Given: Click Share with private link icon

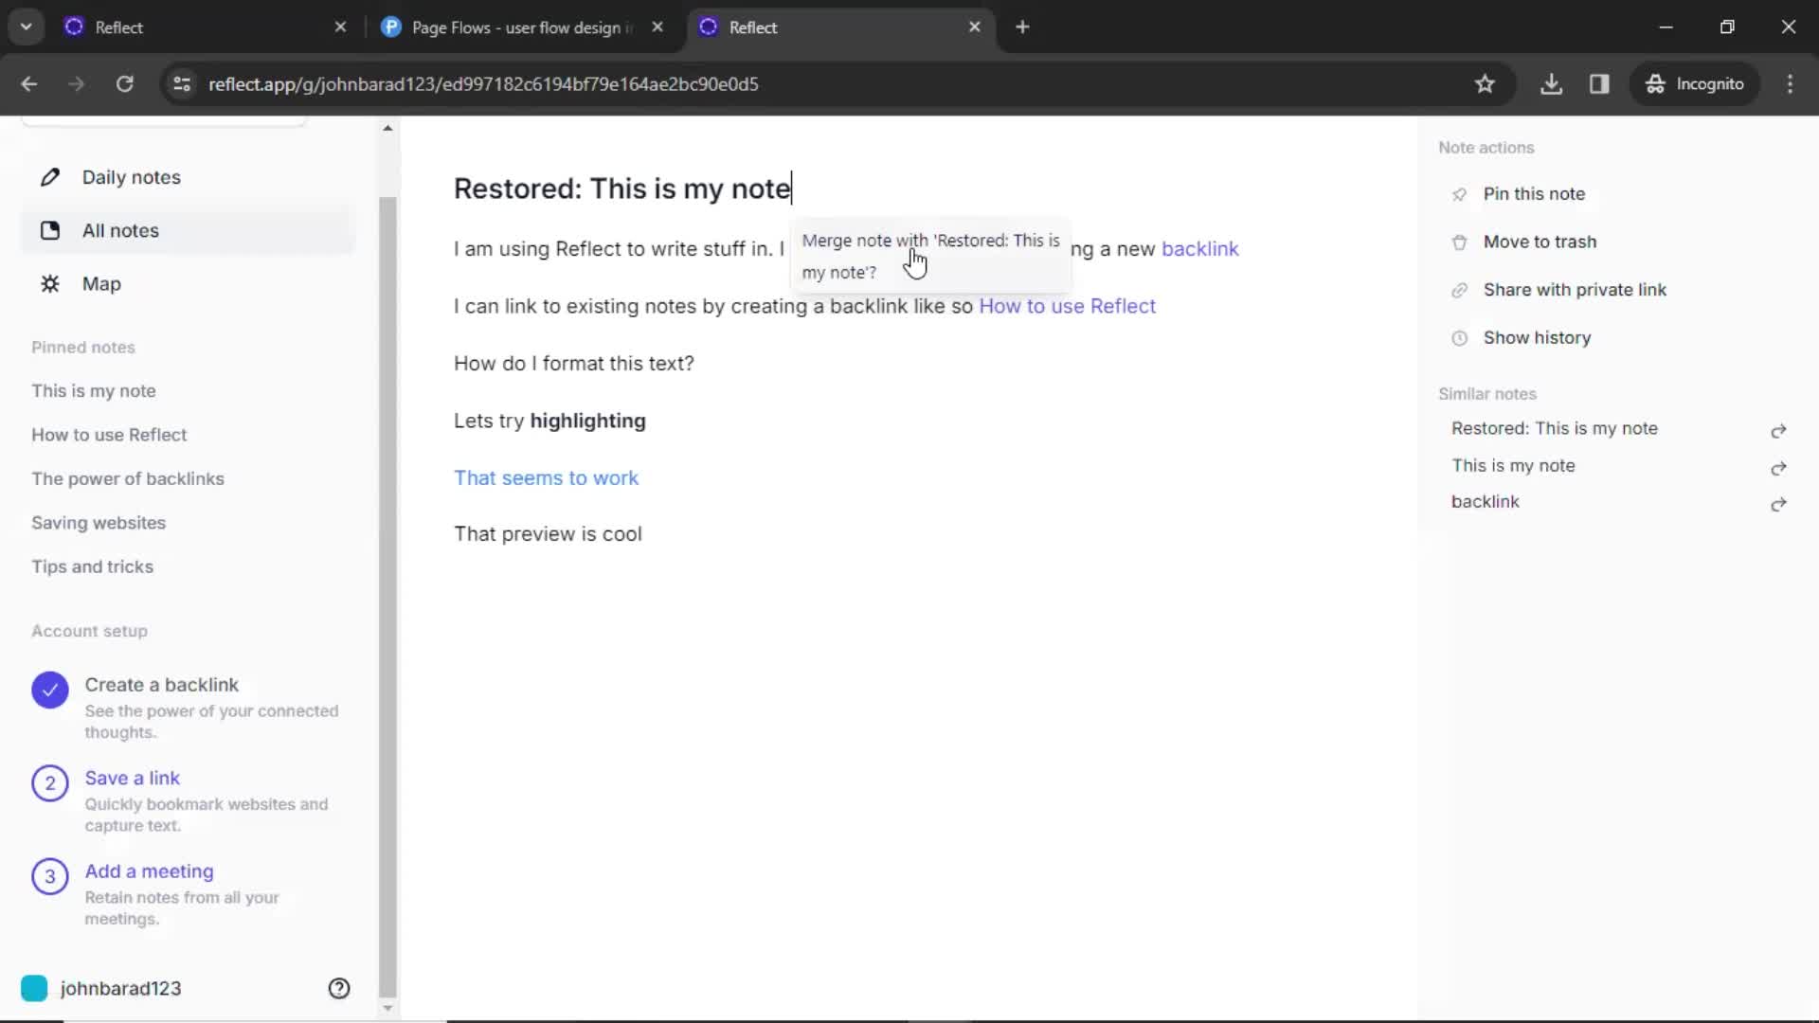Looking at the screenshot, I should (1459, 289).
